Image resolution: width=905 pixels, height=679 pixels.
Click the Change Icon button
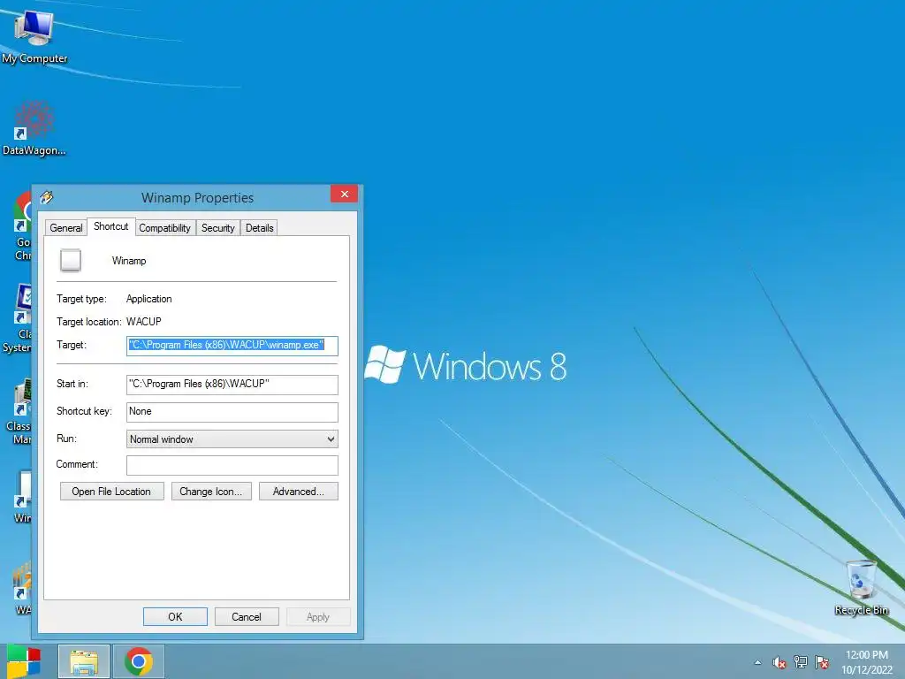211,492
